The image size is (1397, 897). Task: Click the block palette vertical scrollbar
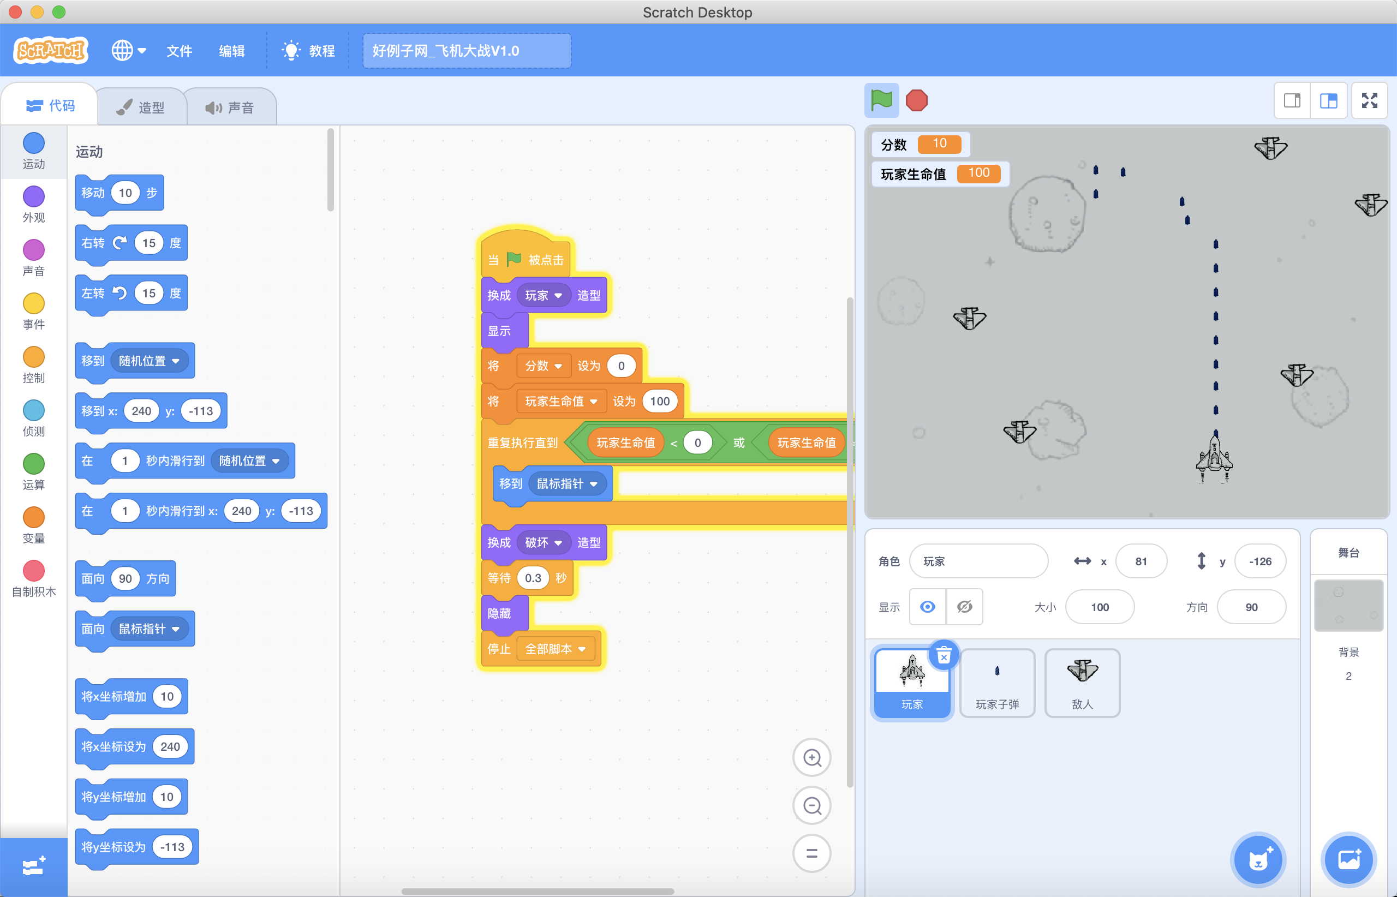tap(331, 170)
